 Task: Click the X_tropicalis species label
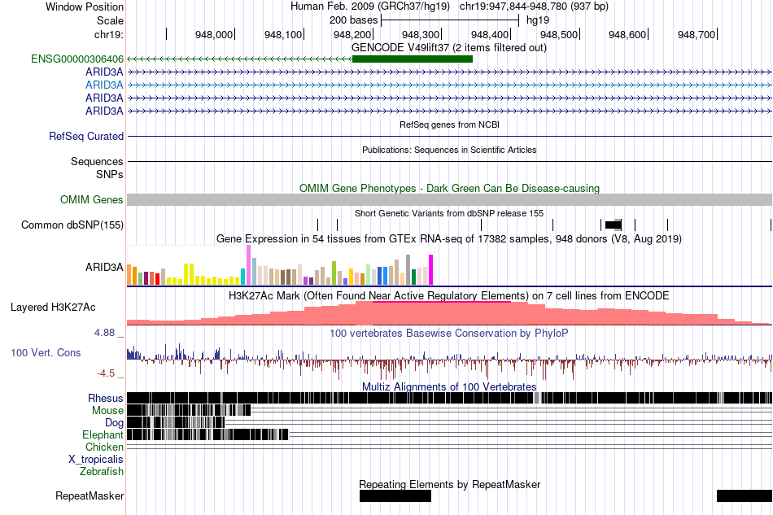click(x=96, y=460)
